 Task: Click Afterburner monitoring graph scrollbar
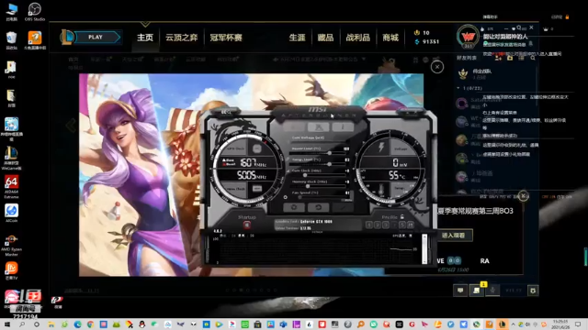424,248
